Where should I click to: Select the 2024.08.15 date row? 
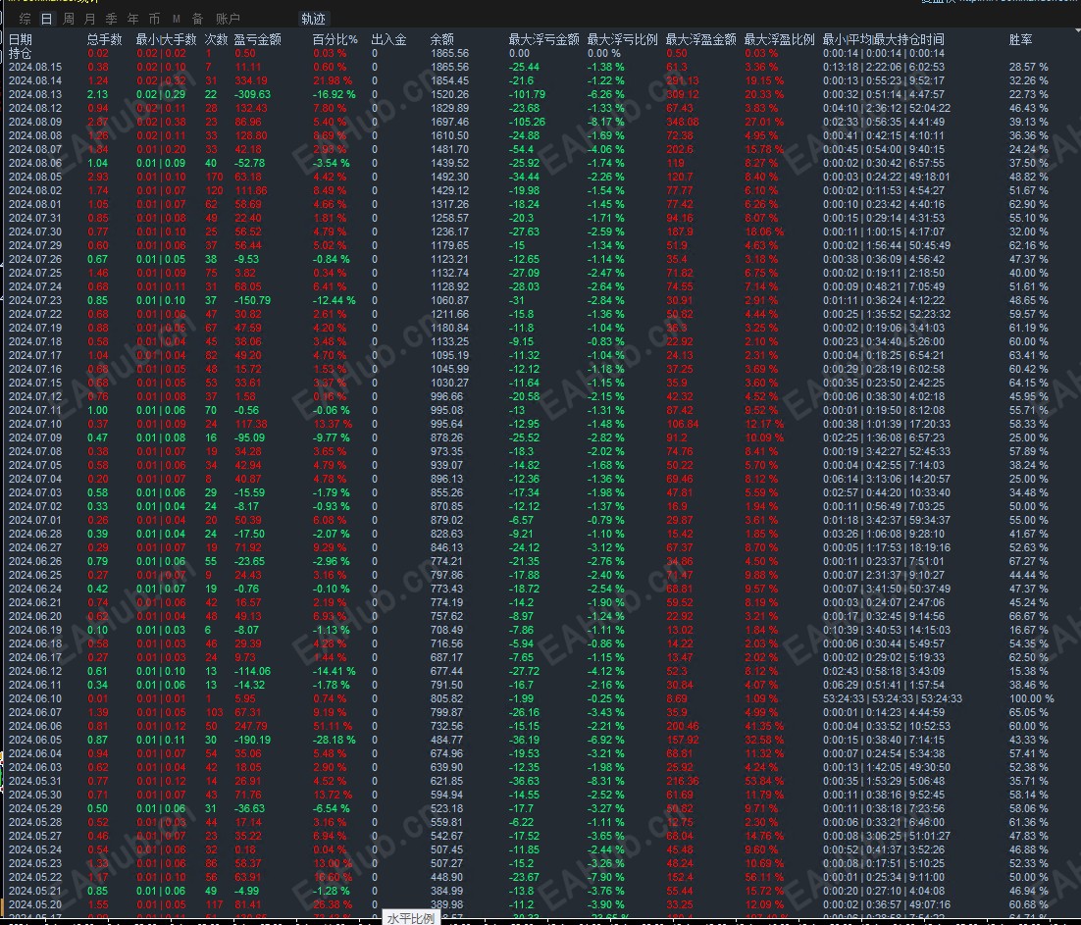click(35, 67)
